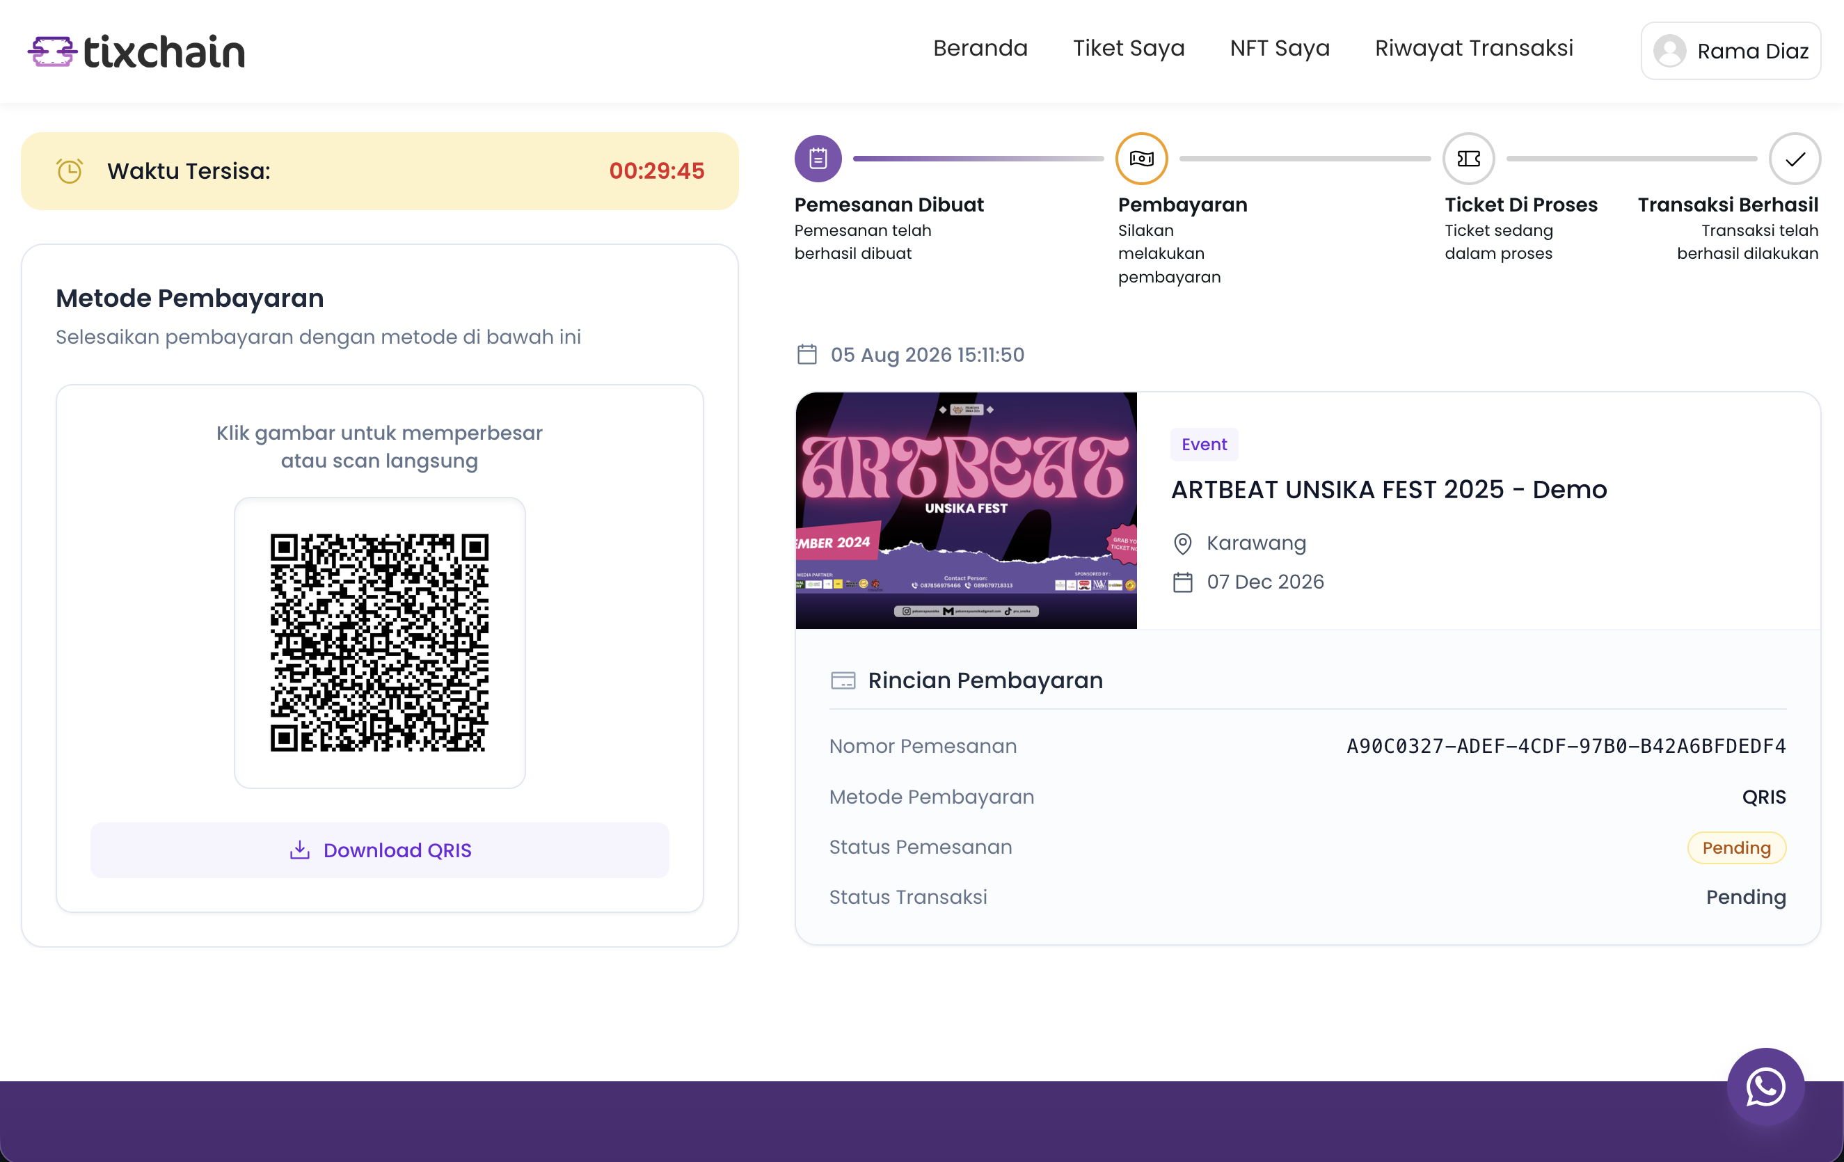
Task: Click the tixchain logo
Action: pyautogui.click(x=136, y=52)
